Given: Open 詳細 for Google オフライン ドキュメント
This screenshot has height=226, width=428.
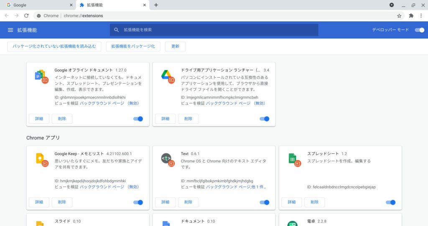Looking at the screenshot, I should (39, 119).
